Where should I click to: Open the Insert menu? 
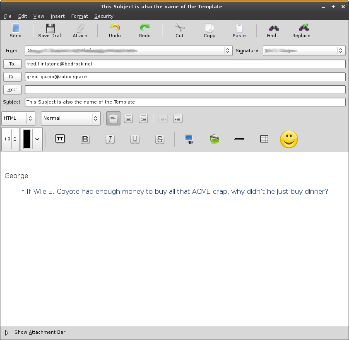[58, 16]
